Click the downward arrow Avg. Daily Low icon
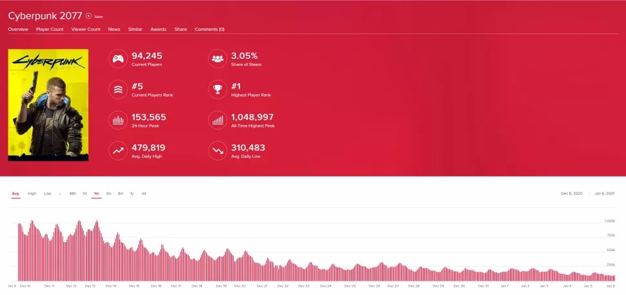Screen dimensions: 626x295 point(217,151)
